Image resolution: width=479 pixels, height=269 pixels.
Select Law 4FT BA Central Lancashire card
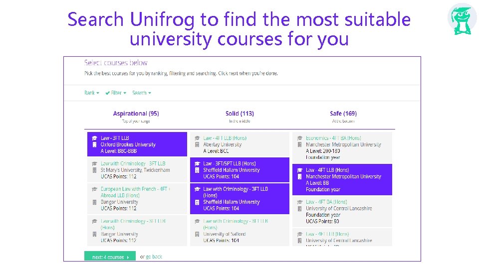(342, 211)
